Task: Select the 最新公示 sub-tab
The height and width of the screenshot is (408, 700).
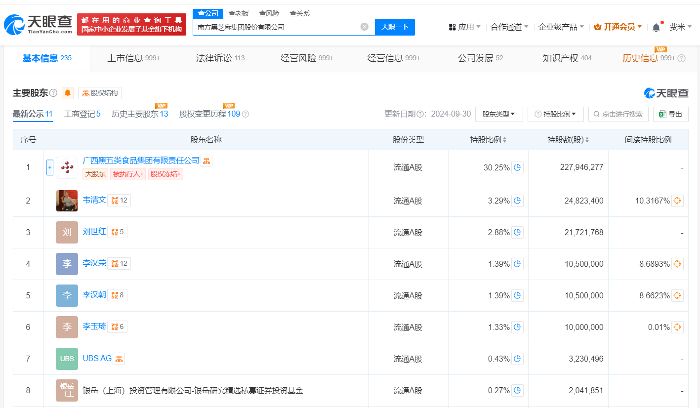Action: [33, 114]
